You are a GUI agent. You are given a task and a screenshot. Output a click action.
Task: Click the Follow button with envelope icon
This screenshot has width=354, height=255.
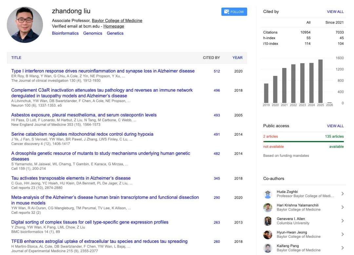point(234,12)
